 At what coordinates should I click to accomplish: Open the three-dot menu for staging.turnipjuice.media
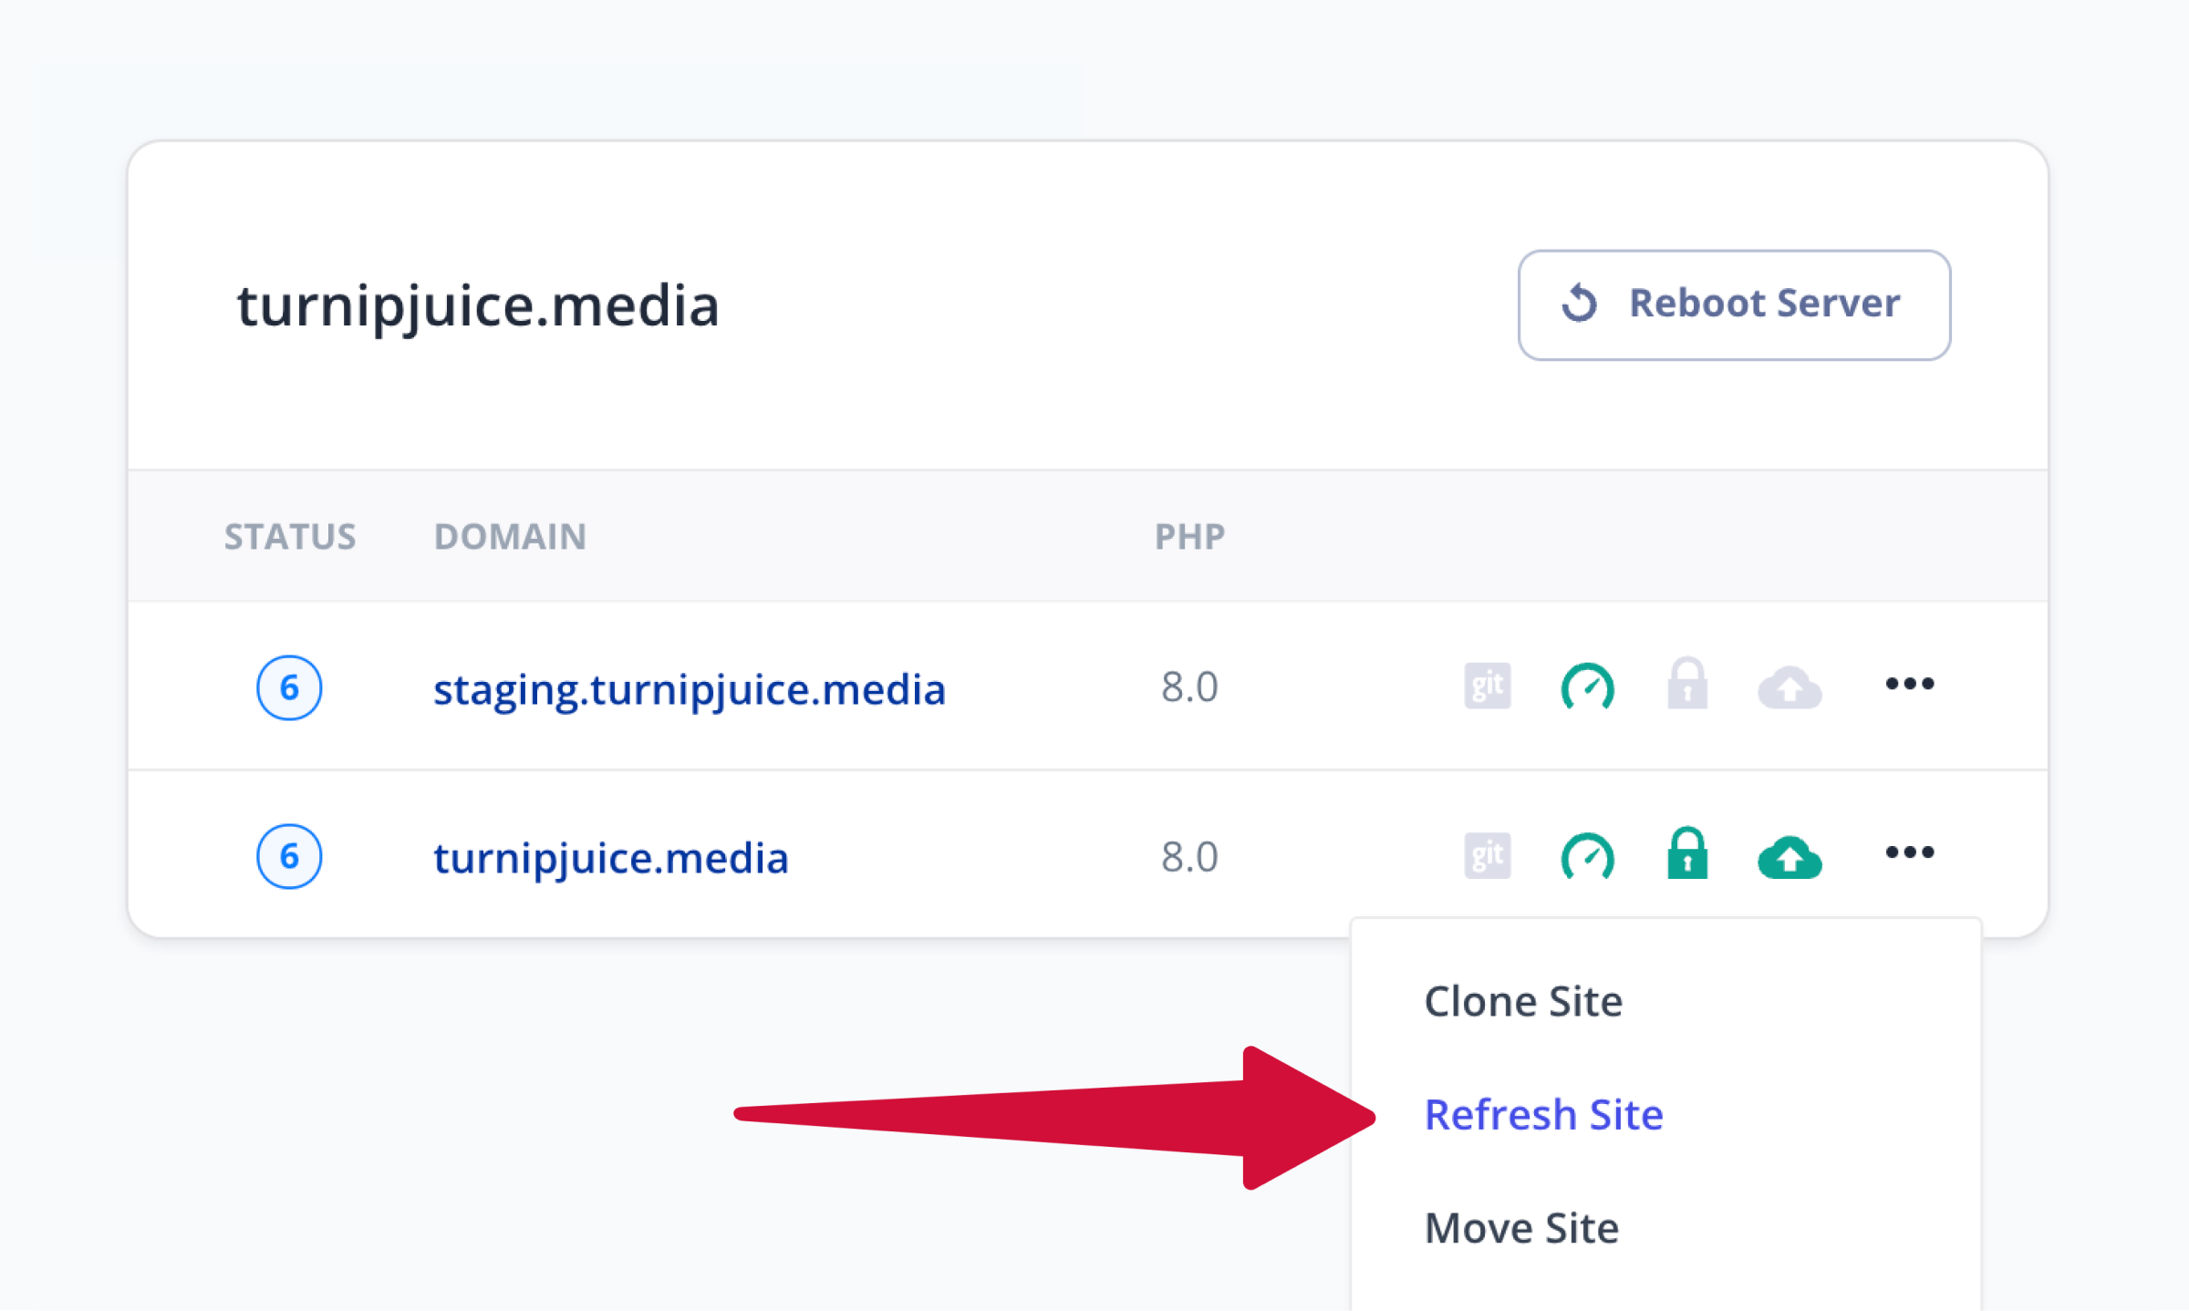click(1909, 684)
